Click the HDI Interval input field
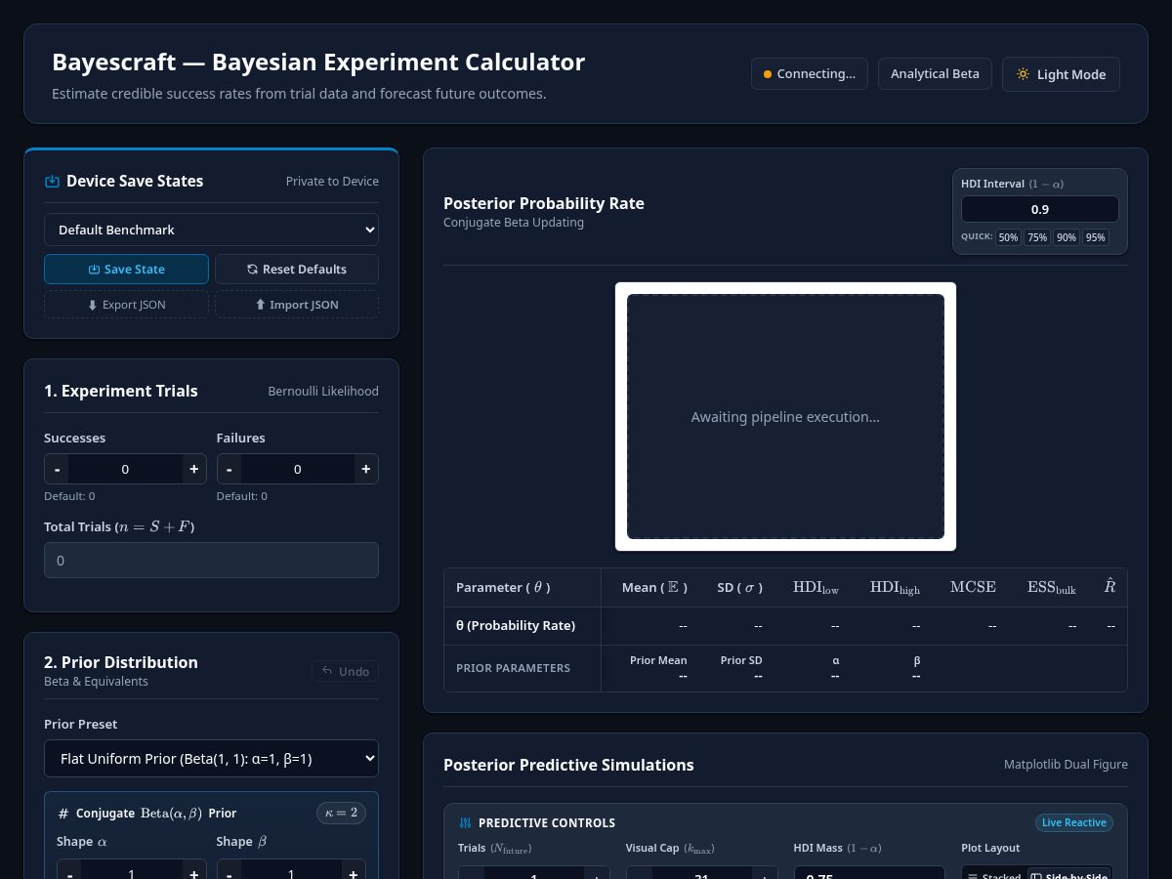1172x879 pixels. point(1040,209)
